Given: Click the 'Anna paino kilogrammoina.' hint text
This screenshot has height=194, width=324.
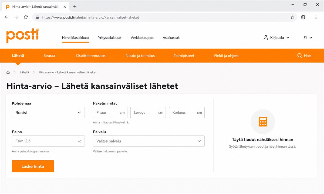Looking at the screenshot, I should click(31, 151).
